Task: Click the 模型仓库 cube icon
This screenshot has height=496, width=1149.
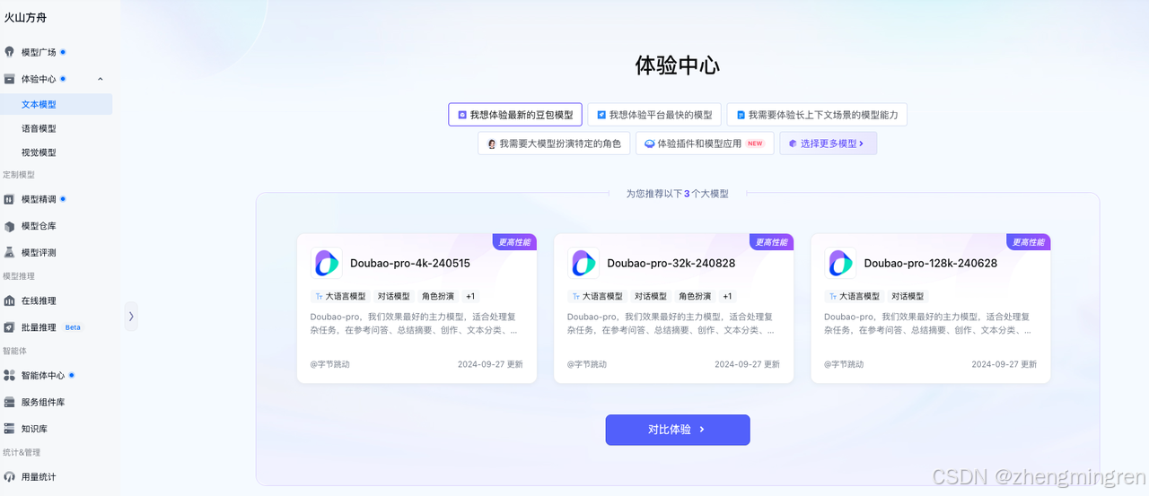Action: [x=9, y=226]
